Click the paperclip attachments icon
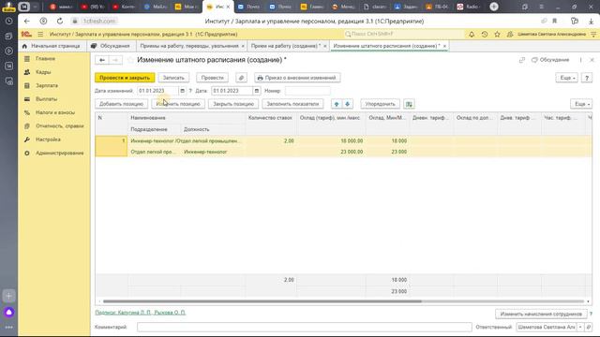Image resolution: width=600 pixels, height=337 pixels. coord(241,78)
